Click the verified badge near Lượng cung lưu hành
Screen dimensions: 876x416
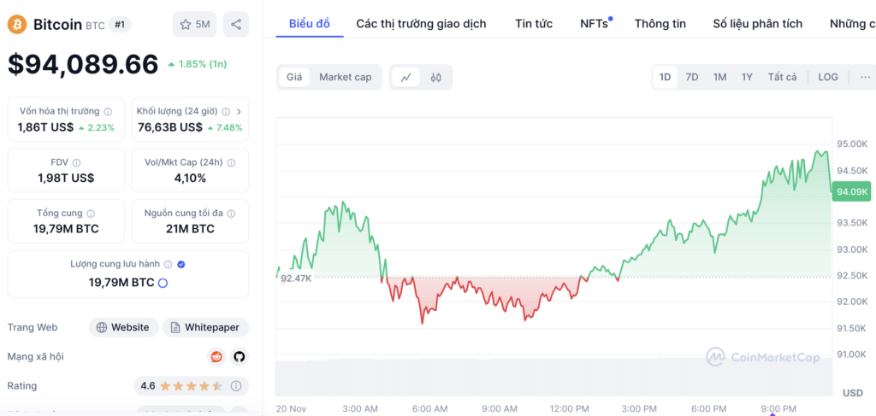pos(181,264)
